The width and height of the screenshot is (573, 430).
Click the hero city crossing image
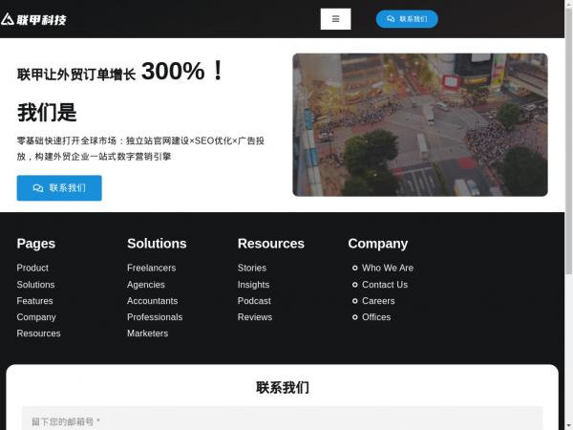(x=420, y=124)
